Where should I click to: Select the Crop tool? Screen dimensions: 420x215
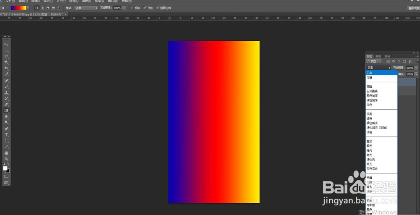click(6, 68)
